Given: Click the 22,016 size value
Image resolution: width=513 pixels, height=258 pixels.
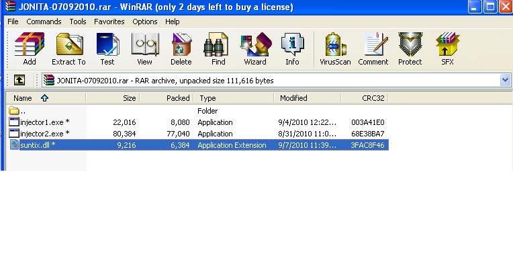Looking at the screenshot, I should [x=124, y=122].
